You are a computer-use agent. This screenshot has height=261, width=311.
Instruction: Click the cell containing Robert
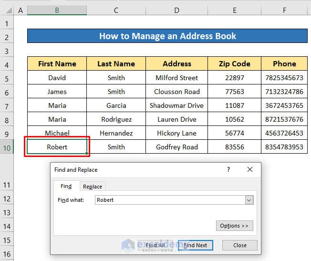(57, 147)
